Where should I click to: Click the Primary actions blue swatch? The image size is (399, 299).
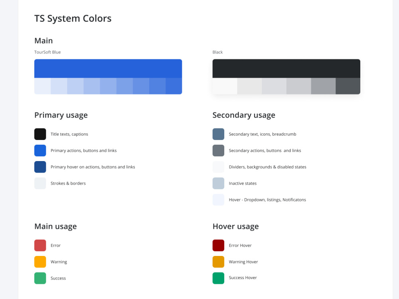pos(40,151)
